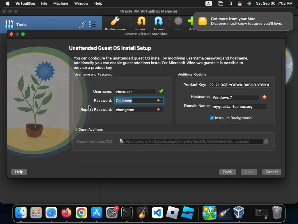The height and width of the screenshot is (224, 298).
Task: Open Google Chrome from the Dock
Action: coord(81,212)
